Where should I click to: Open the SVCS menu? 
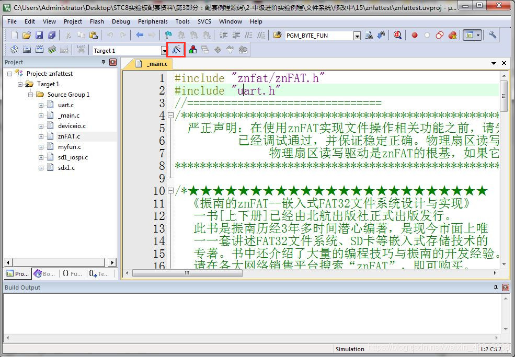[x=204, y=21]
